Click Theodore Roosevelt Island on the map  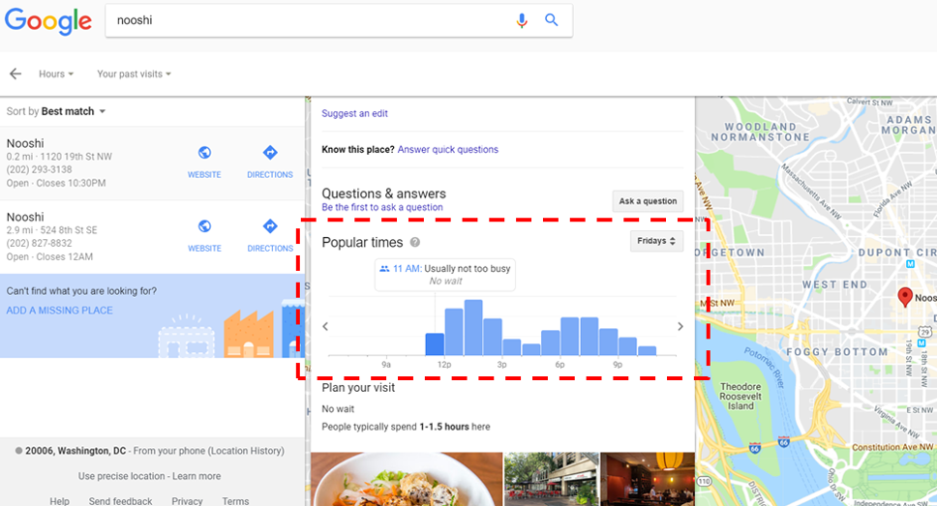tap(741, 396)
